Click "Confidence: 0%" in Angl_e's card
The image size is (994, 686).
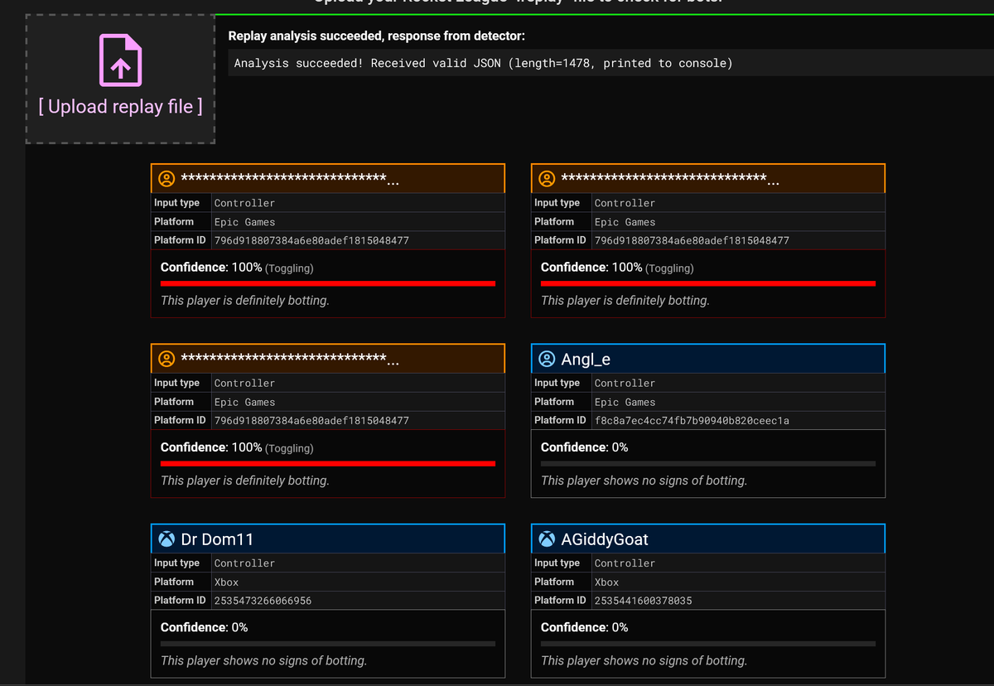(x=584, y=447)
